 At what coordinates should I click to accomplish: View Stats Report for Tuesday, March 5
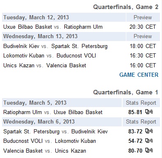141,103
